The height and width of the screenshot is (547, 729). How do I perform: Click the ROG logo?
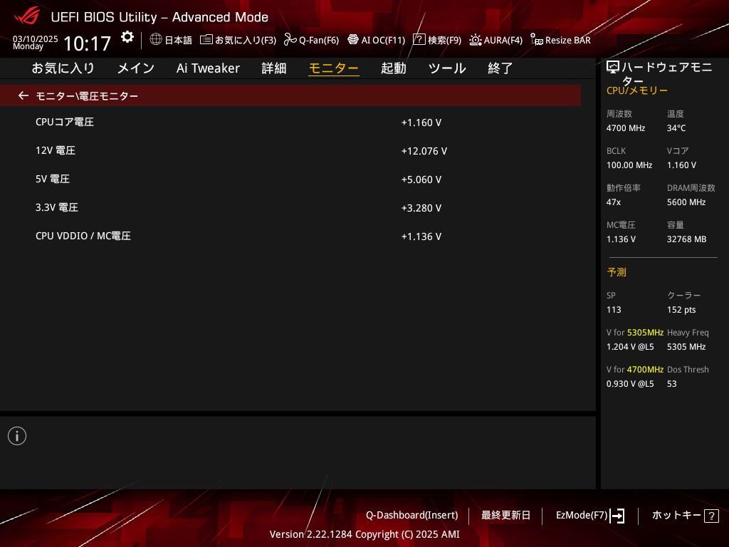(27, 16)
